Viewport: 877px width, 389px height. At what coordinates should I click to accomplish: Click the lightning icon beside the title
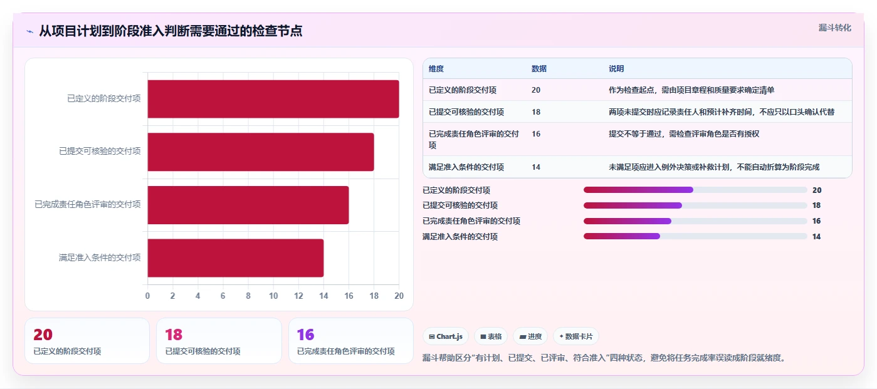pos(30,31)
